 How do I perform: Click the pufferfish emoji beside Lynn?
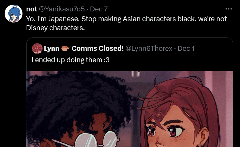65,48
